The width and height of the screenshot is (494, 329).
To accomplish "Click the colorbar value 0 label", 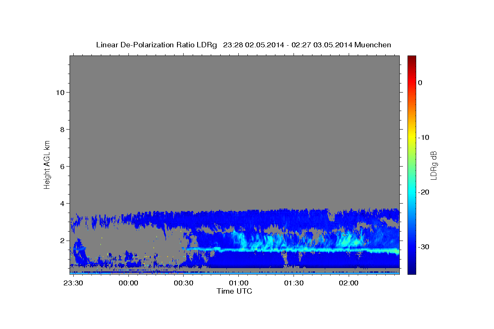I will pyautogui.click(x=420, y=83).
